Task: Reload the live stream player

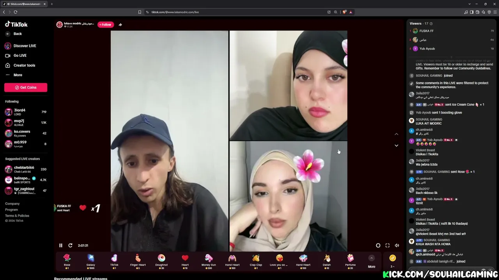Action: coord(70,245)
